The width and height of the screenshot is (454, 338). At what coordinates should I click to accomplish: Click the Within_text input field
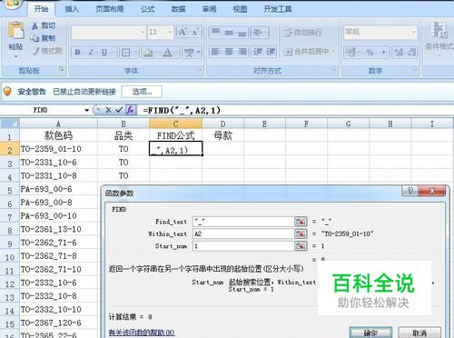243,234
